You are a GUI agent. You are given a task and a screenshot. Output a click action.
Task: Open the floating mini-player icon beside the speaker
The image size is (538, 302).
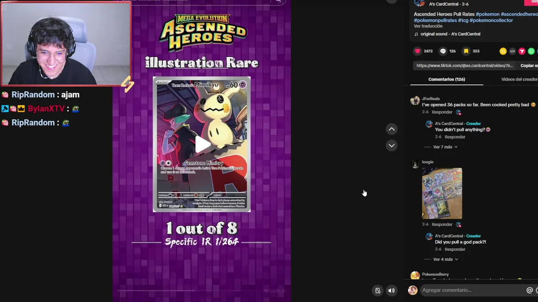(x=378, y=290)
